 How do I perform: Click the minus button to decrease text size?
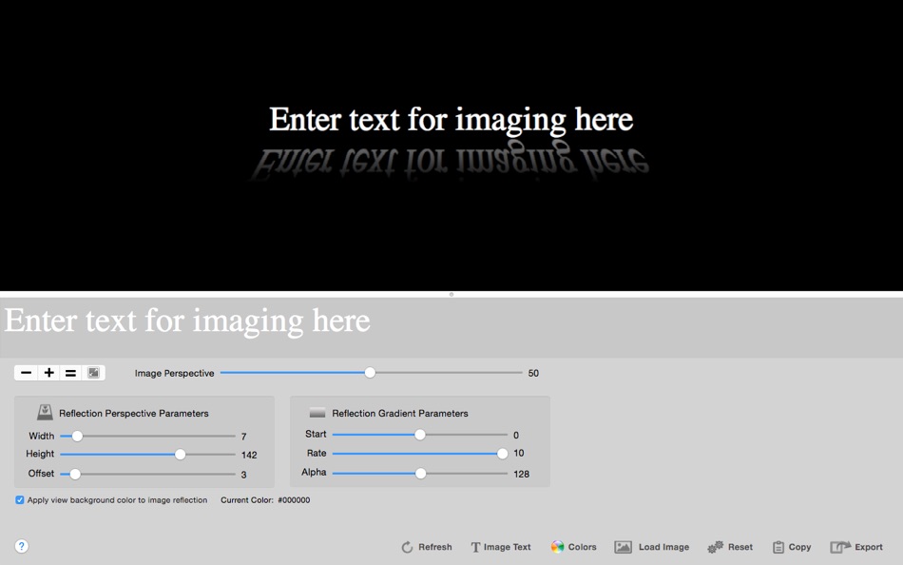pos(25,373)
